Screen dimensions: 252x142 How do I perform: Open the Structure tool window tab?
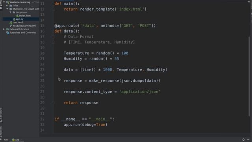1,115
